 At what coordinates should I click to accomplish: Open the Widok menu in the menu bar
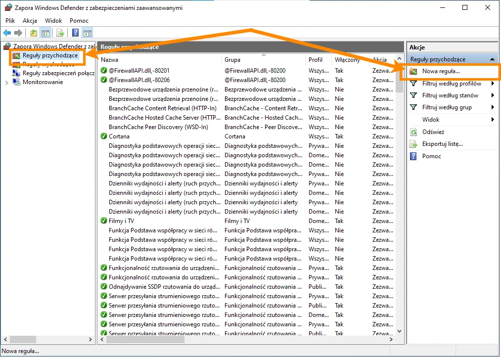[x=53, y=21]
